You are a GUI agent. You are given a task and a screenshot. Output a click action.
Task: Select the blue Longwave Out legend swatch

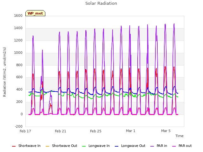(117, 146)
